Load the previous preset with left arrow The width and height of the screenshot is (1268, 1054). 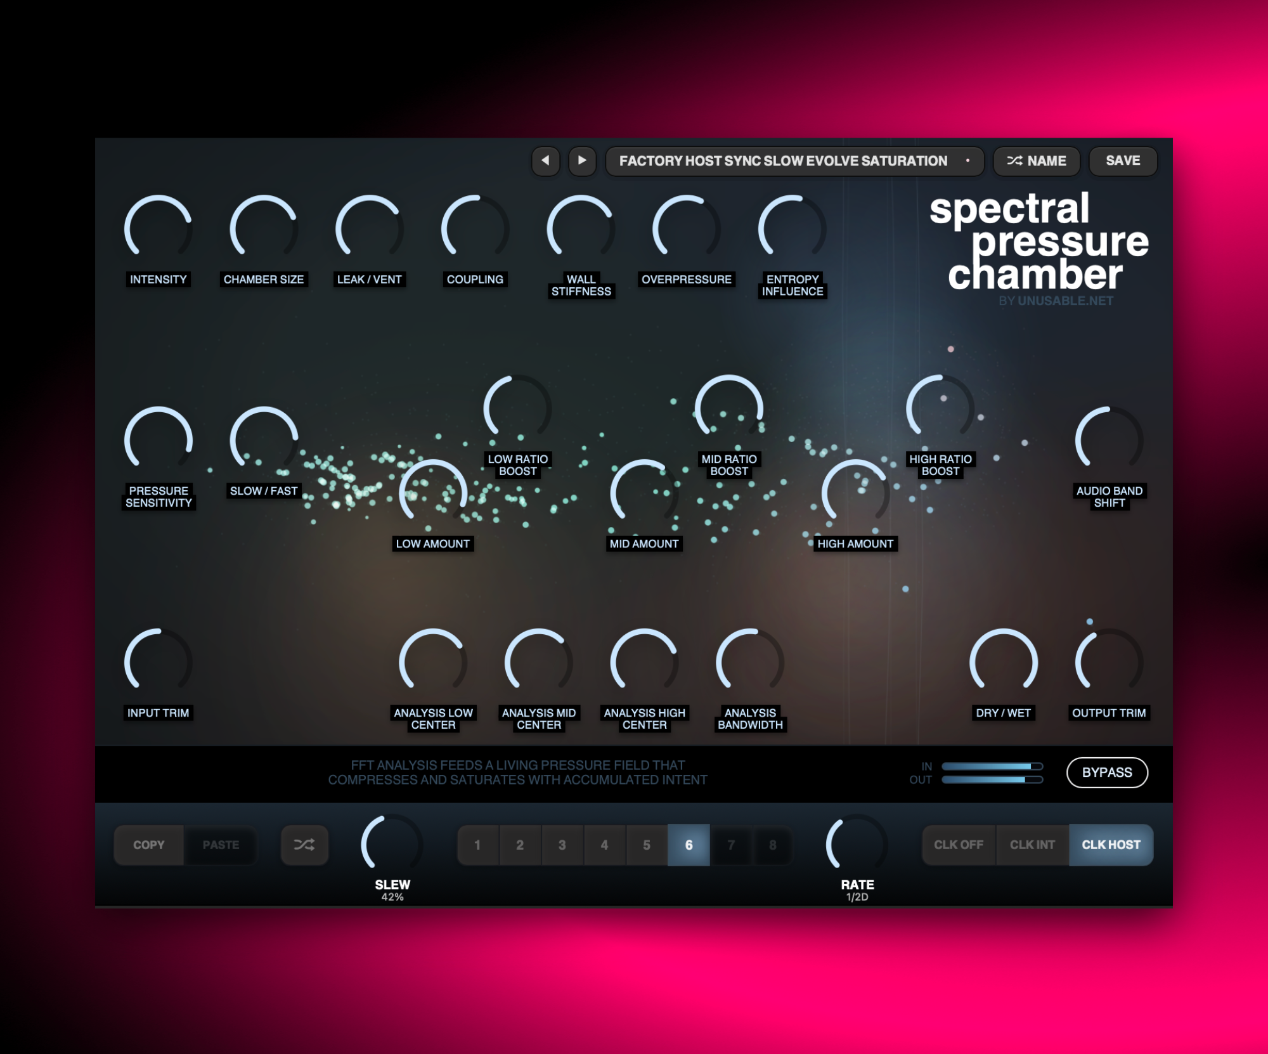pyautogui.click(x=545, y=160)
